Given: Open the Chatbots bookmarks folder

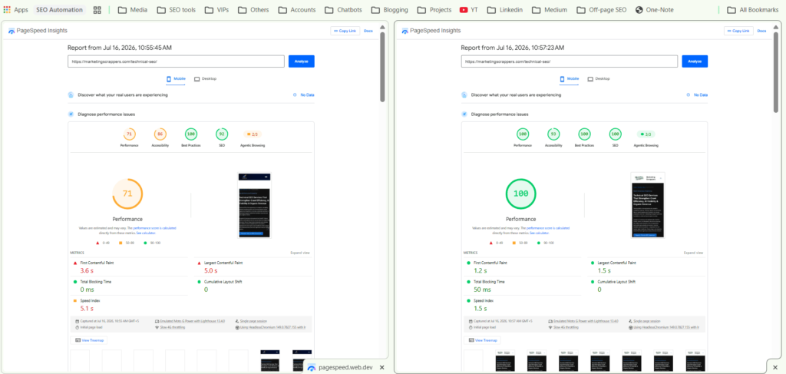Looking at the screenshot, I should point(343,9).
